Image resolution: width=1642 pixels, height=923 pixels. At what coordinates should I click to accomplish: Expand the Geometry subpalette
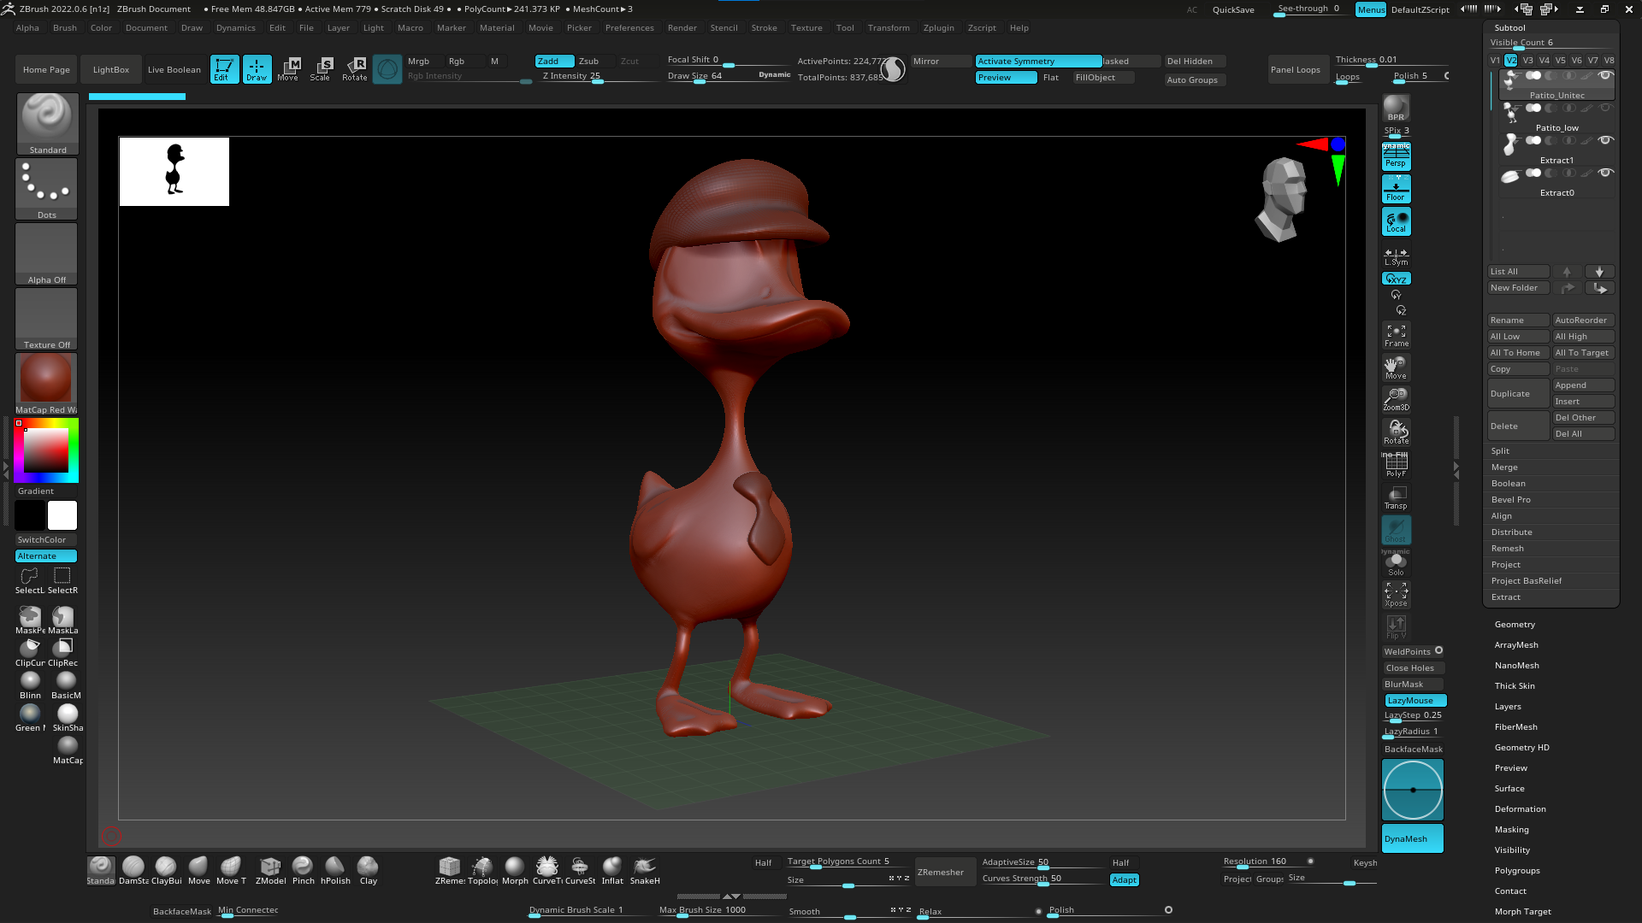(x=1515, y=625)
